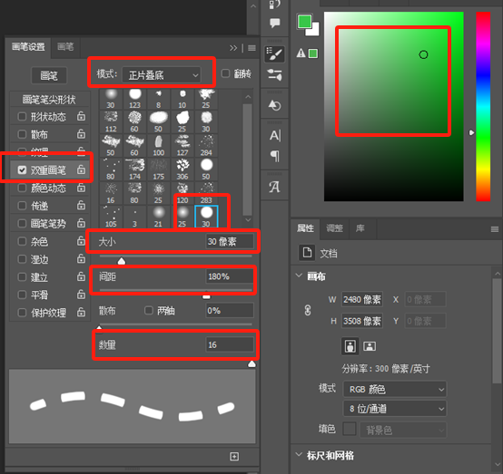This screenshot has width=503, height=474.
Task: Enable the 杂色 checkbox
Action: [22, 241]
